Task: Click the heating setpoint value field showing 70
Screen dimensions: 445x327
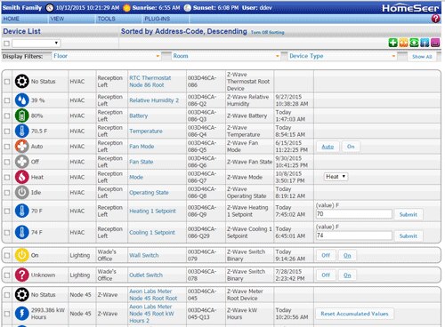Action: (x=354, y=214)
